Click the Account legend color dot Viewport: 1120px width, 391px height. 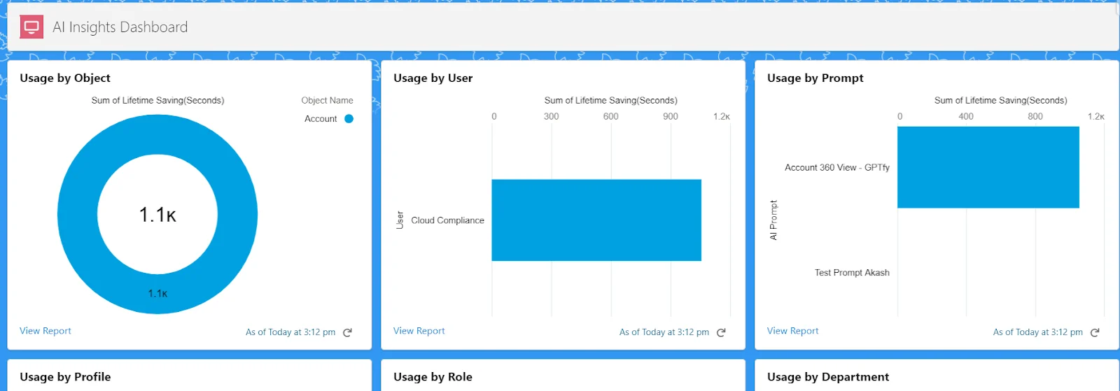tap(349, 119)
